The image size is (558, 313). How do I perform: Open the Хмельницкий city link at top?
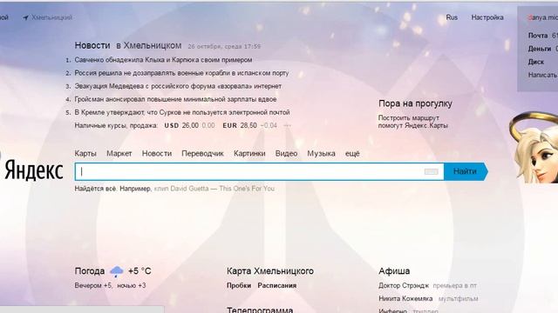51,17
